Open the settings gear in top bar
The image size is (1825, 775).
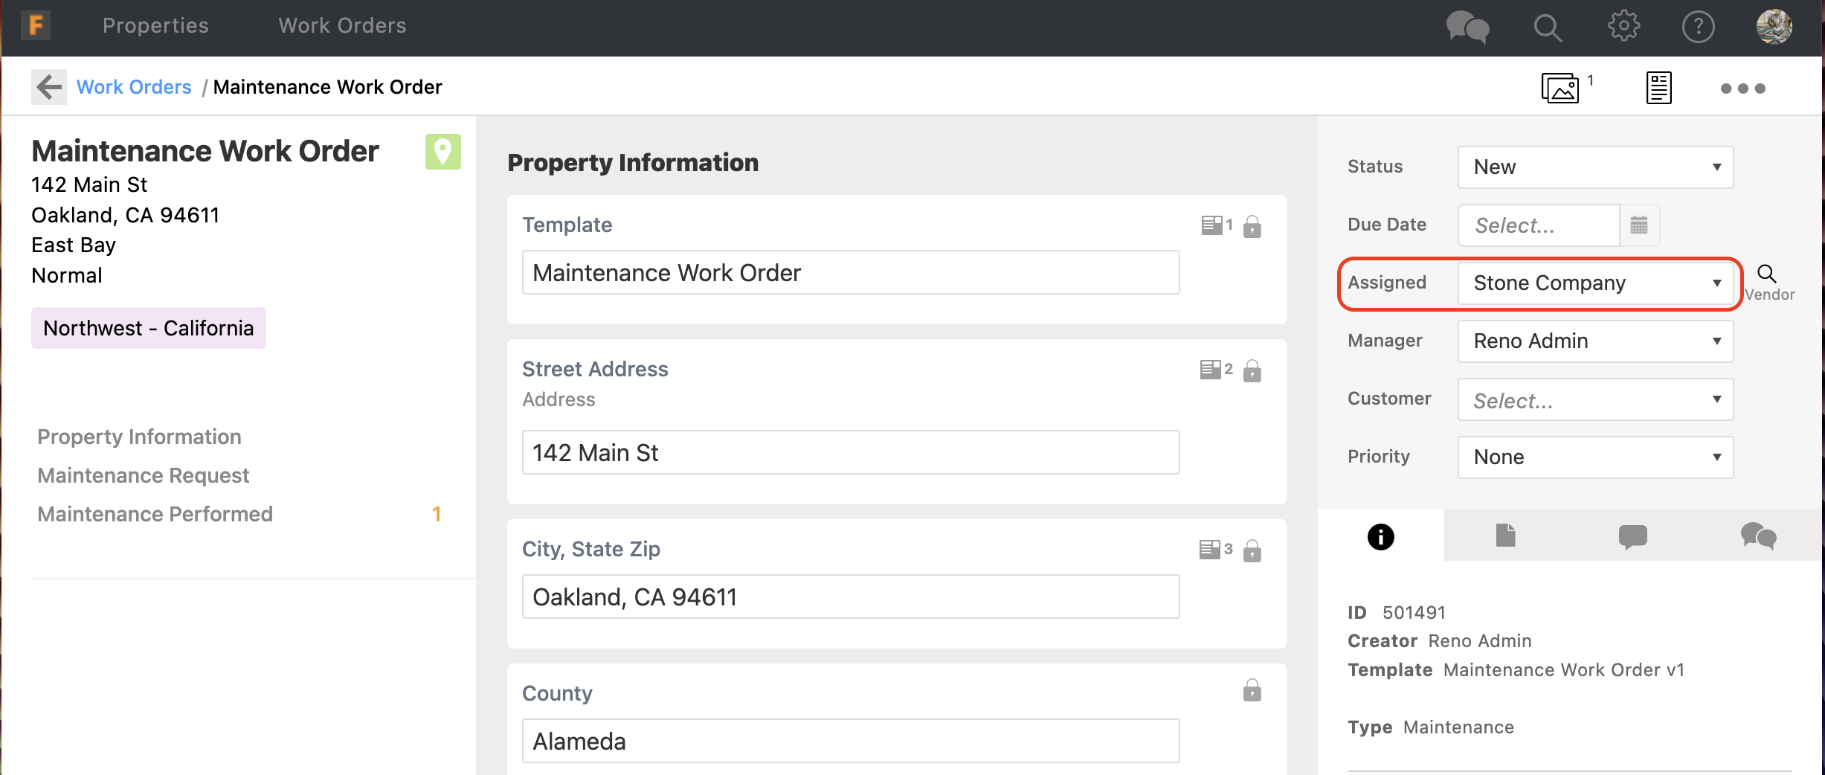point(1623,28)
